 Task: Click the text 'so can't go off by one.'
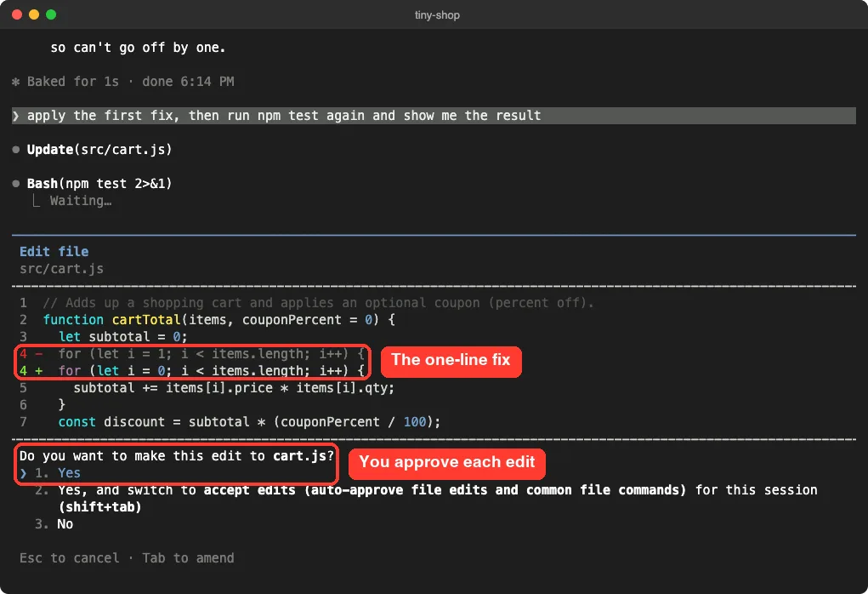point(138,48)
